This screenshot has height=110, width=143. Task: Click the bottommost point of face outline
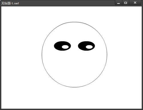tap(74, 87)
